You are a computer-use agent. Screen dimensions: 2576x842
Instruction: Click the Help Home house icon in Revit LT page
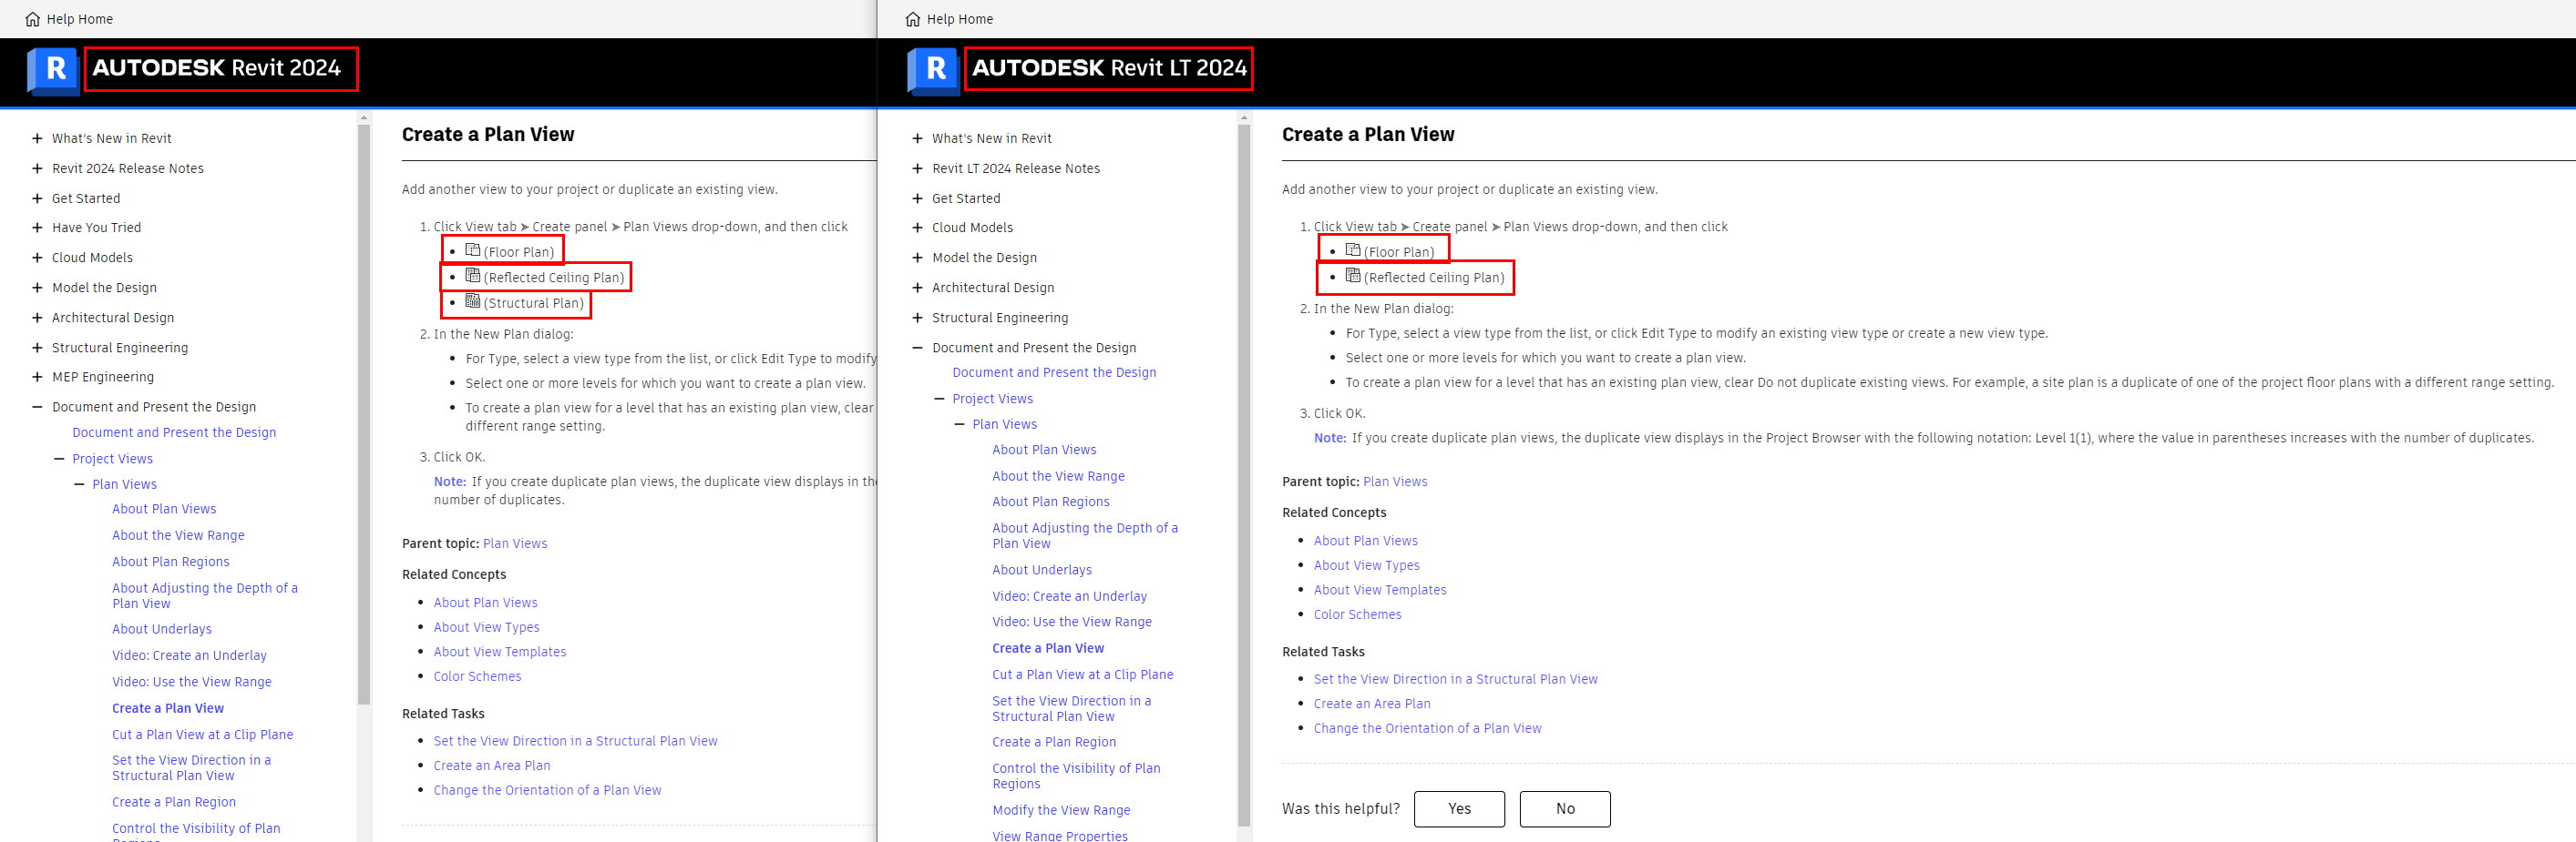913,19
